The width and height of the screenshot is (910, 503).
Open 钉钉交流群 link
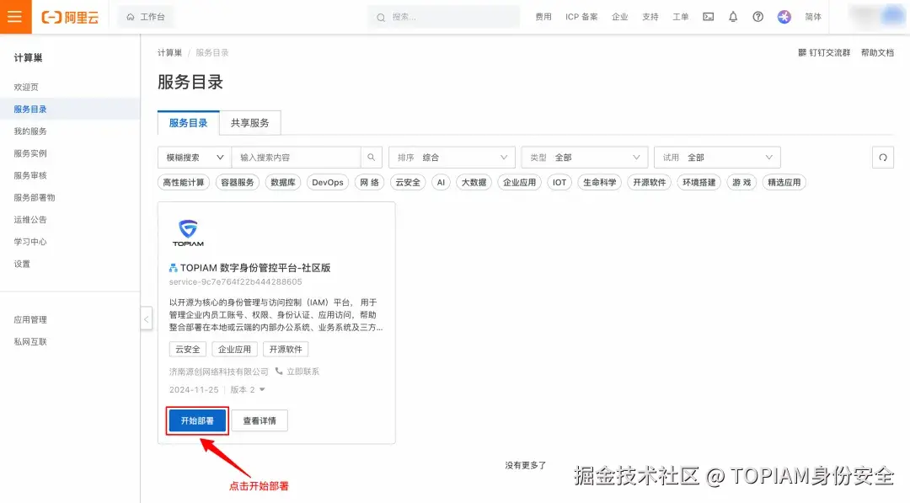click(x=824, y=53)
